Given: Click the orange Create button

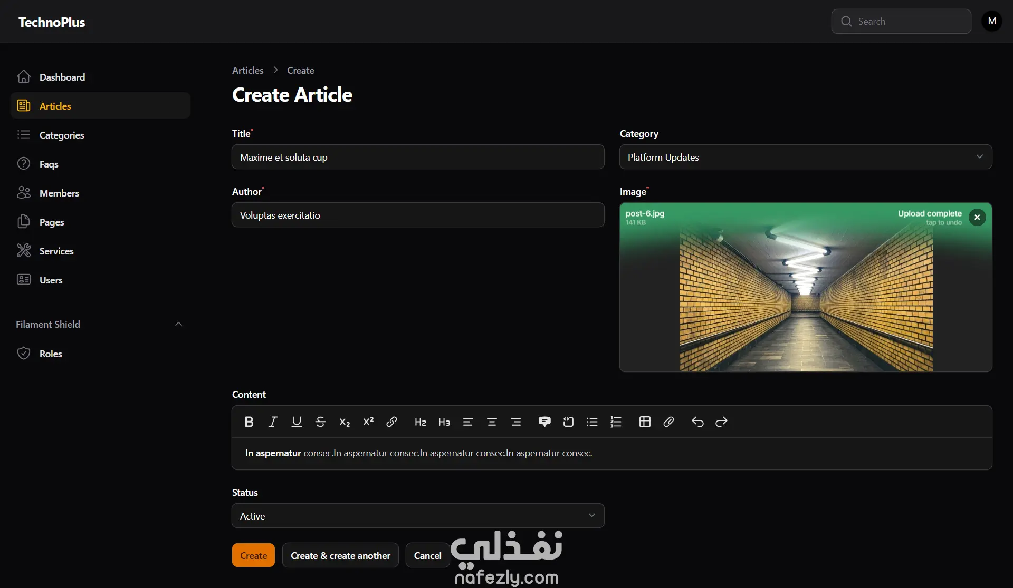Looking at the screenshot, I should [x=253, y=555].
